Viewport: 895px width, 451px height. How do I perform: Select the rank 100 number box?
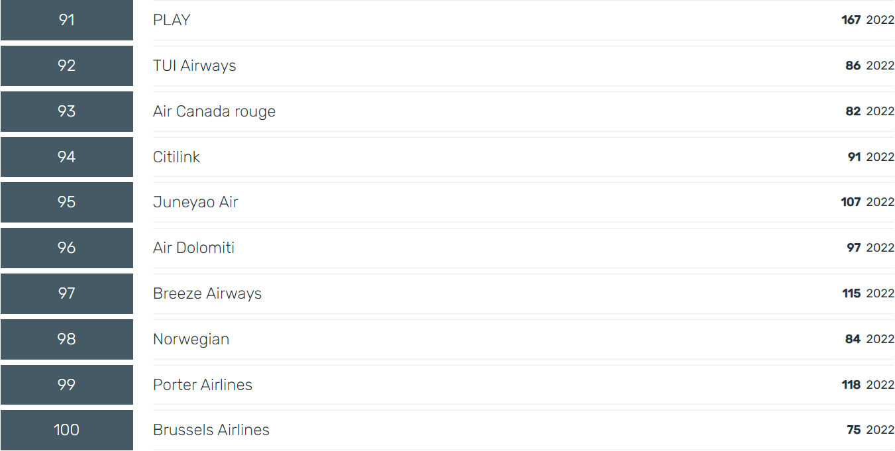point(67,430)
